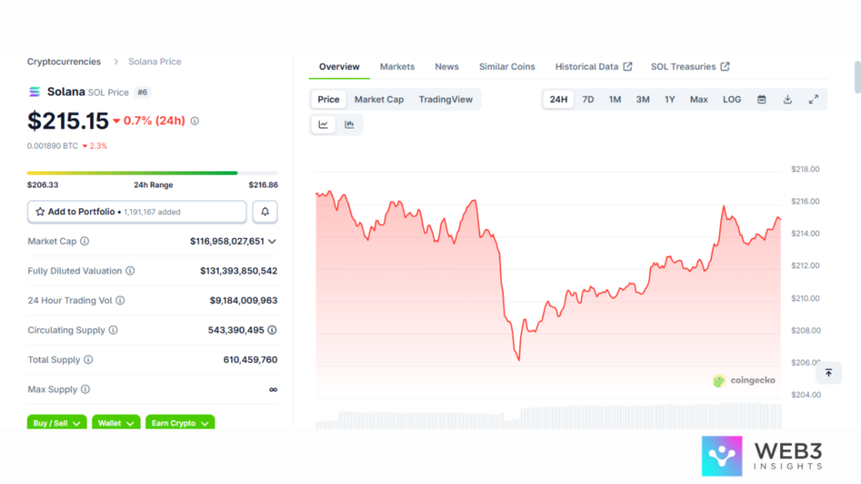Open the Wallet dropdown

coord(116,422)
